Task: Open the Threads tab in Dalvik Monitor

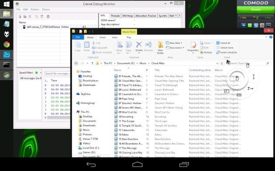Action: (x=115, y=16)
